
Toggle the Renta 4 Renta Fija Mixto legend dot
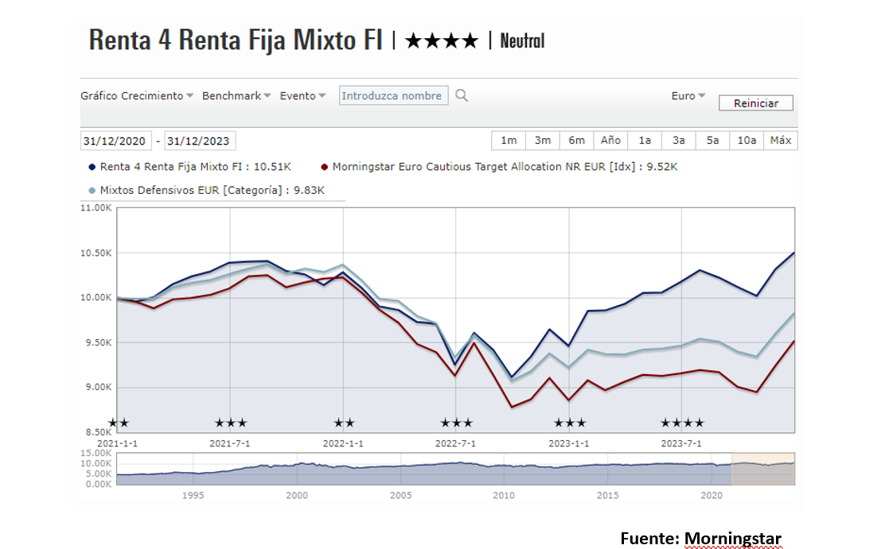tap(92, 168)
